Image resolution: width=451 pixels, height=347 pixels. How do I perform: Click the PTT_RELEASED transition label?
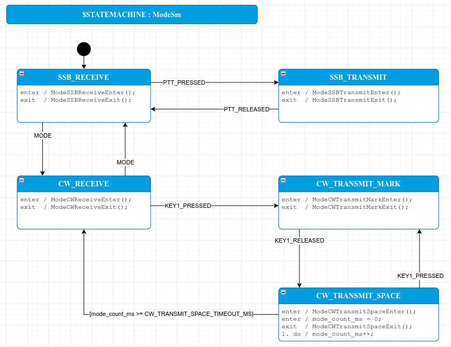pos(246,109)
